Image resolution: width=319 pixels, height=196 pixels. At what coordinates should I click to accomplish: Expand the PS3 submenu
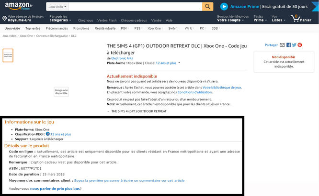(138, 28)
